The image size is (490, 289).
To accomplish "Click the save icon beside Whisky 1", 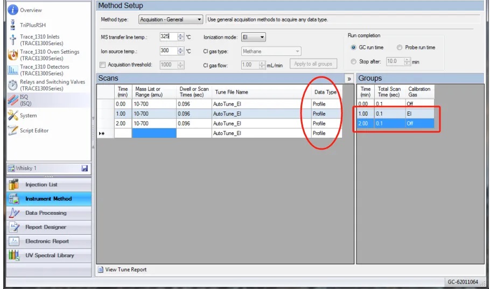I will pos(85,168).
